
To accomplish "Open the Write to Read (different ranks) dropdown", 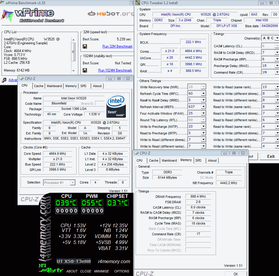I will click(204, 146).
